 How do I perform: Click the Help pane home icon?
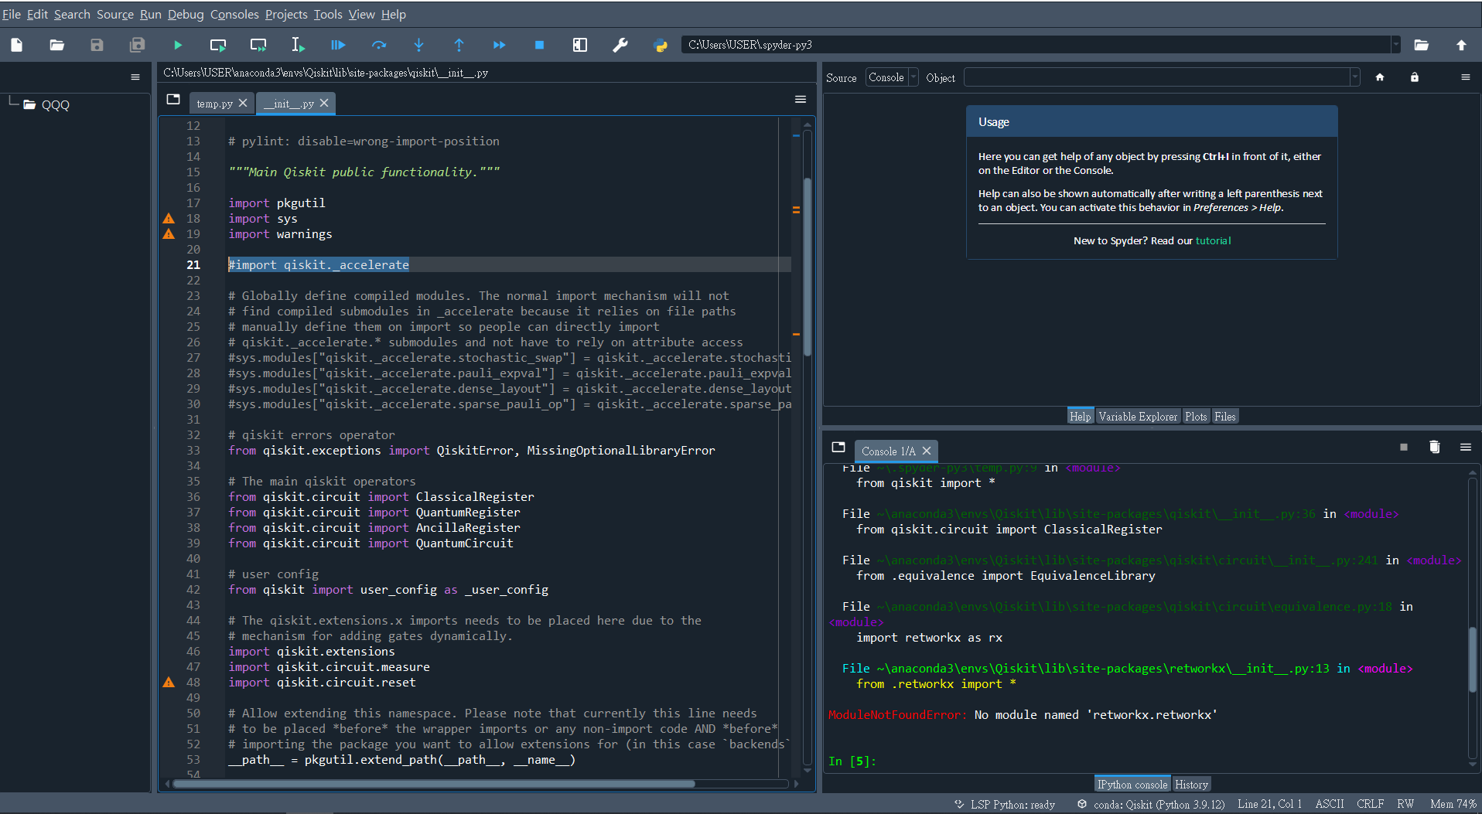1380,77
